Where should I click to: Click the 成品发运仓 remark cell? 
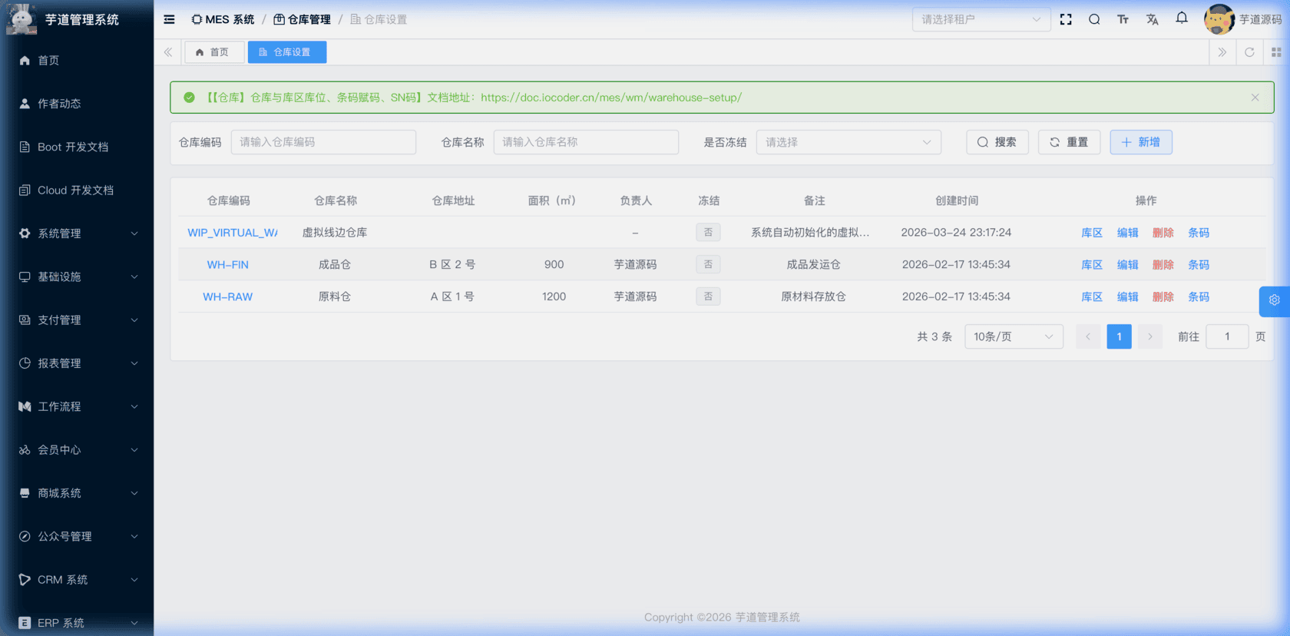click(814, 264)
